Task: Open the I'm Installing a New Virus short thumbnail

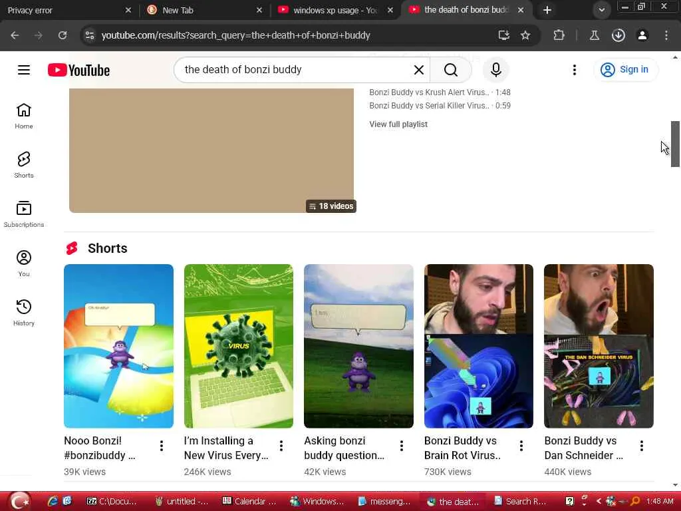Action: tap(239, 346)
